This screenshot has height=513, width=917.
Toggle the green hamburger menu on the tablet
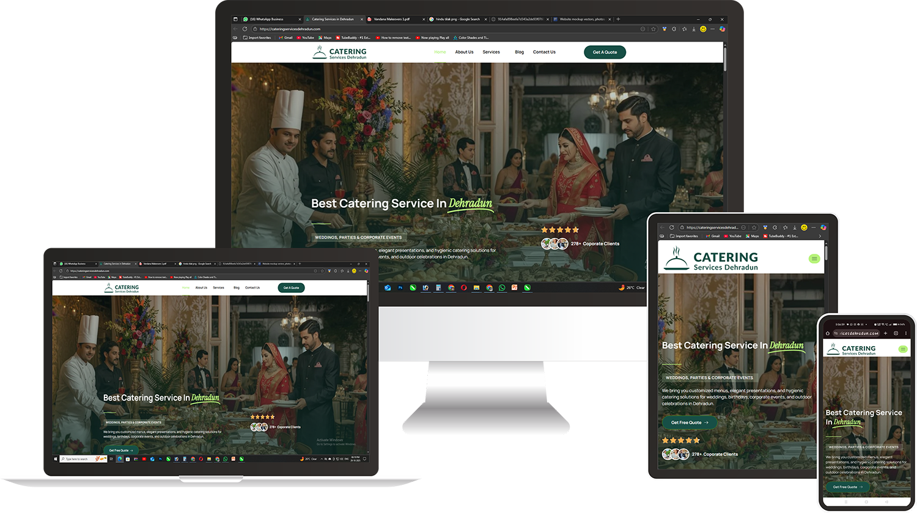coord(814,259)
